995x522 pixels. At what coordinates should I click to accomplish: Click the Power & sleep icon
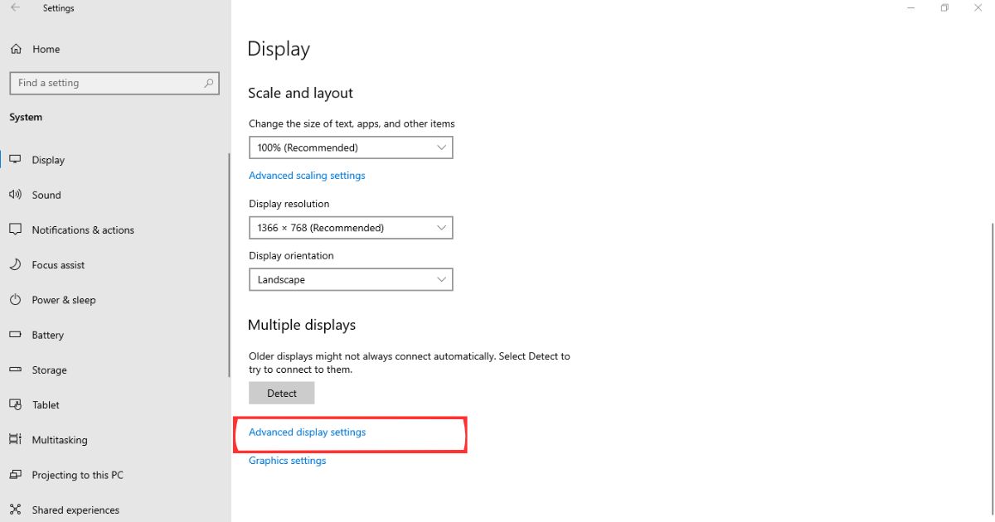coord(15,300)
